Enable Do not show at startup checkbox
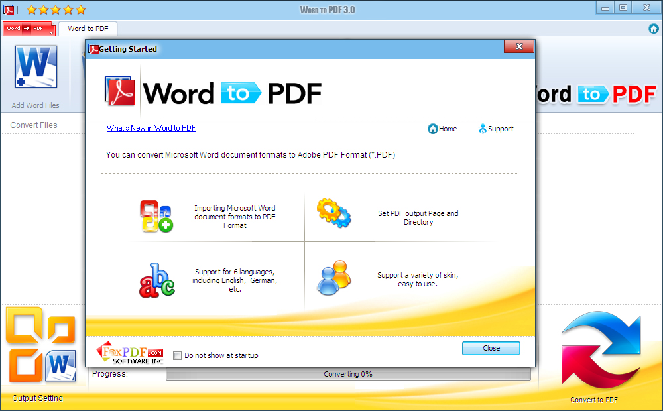 pyautogui.click(x=178, y=355)
